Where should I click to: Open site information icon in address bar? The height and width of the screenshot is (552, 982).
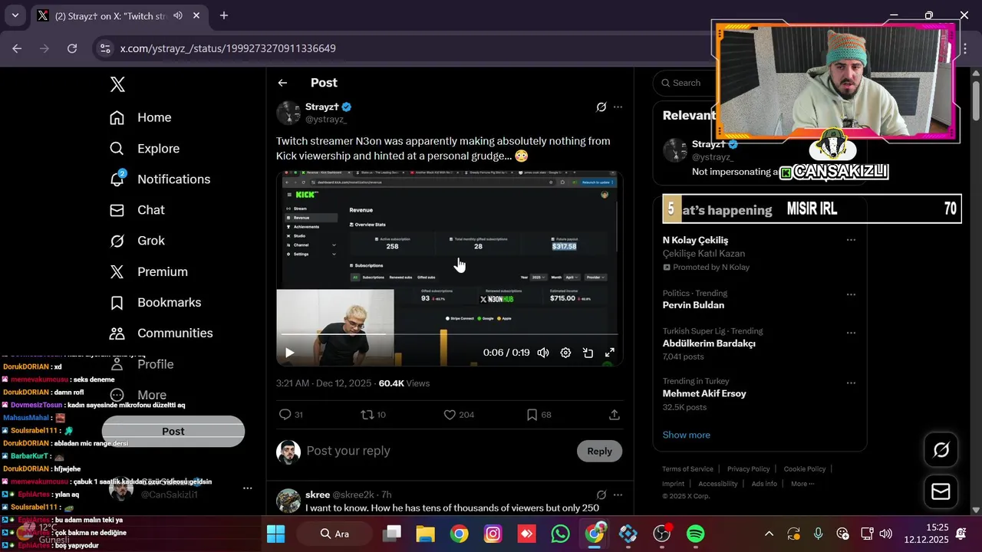coord(105,48)
